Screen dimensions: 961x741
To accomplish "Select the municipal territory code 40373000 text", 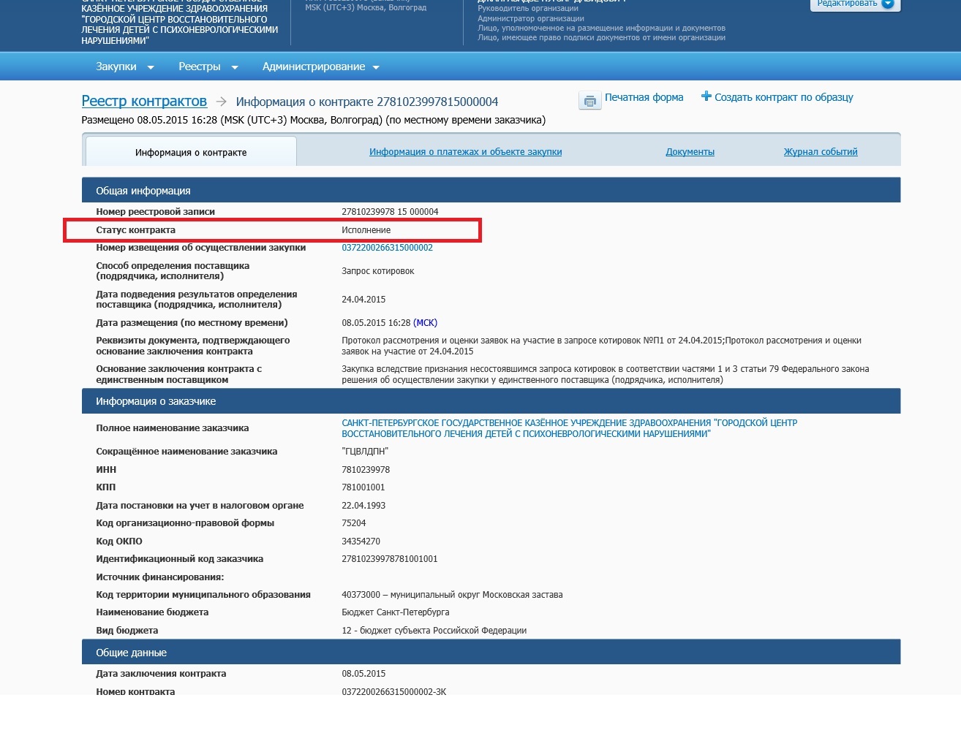I will click(452, 595).
